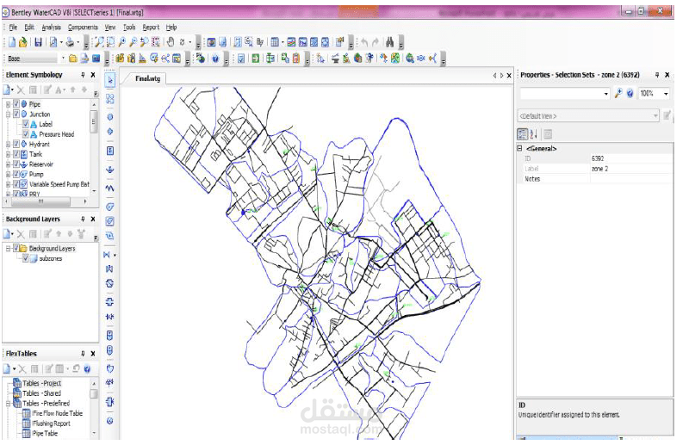This screenshot has height=445, width=683.
Task: Click the green Compute arrow icon
Action: coord(256,59)
